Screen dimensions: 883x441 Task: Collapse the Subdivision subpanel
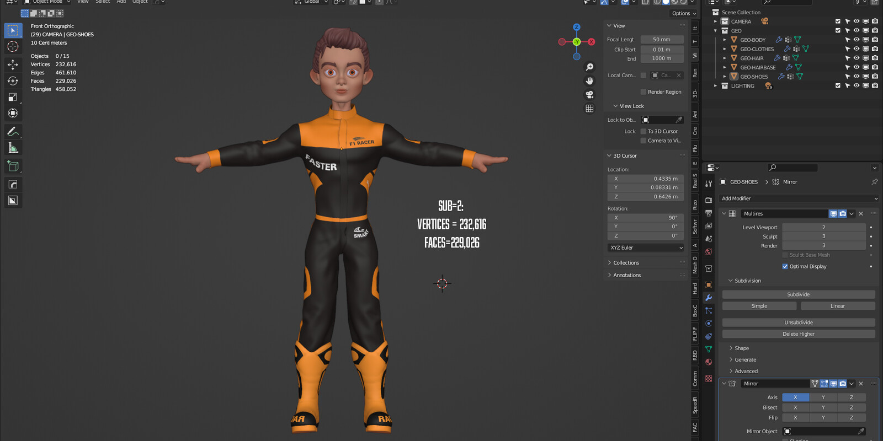[747, 281]
